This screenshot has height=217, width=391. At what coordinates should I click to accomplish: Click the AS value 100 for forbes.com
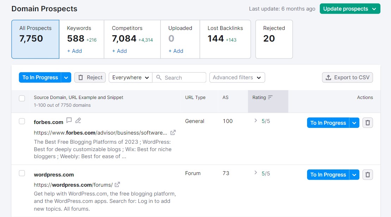tap(228, 121)
